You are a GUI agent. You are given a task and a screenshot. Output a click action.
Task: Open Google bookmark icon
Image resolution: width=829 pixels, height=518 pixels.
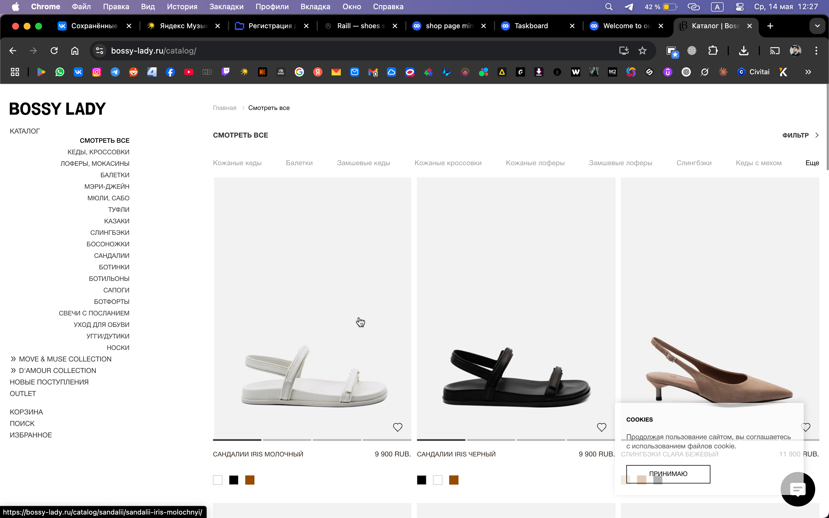[299, 72]
